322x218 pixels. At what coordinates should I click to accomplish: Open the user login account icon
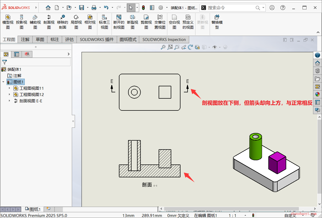272,8
